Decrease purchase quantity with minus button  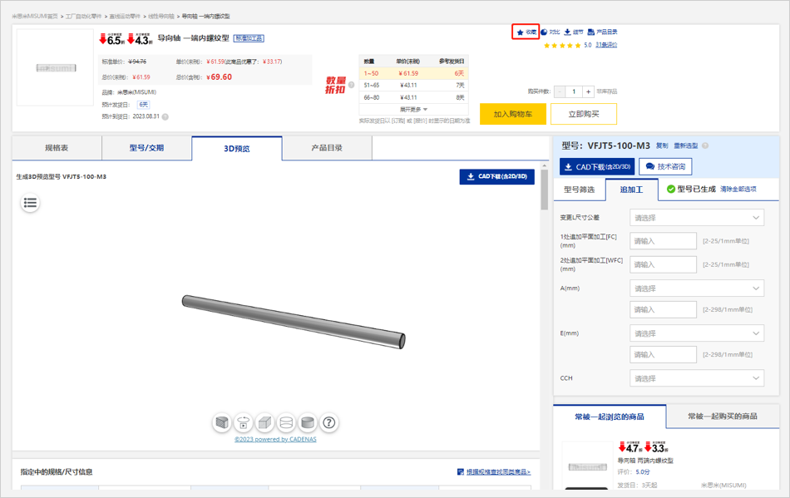[x=560, y=91]
